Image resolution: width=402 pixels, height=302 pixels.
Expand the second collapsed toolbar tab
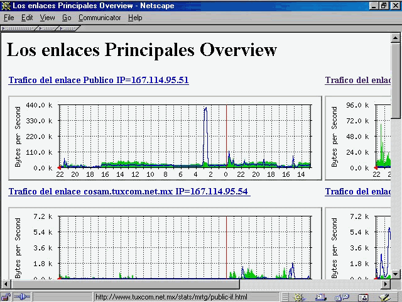[48, 28]
